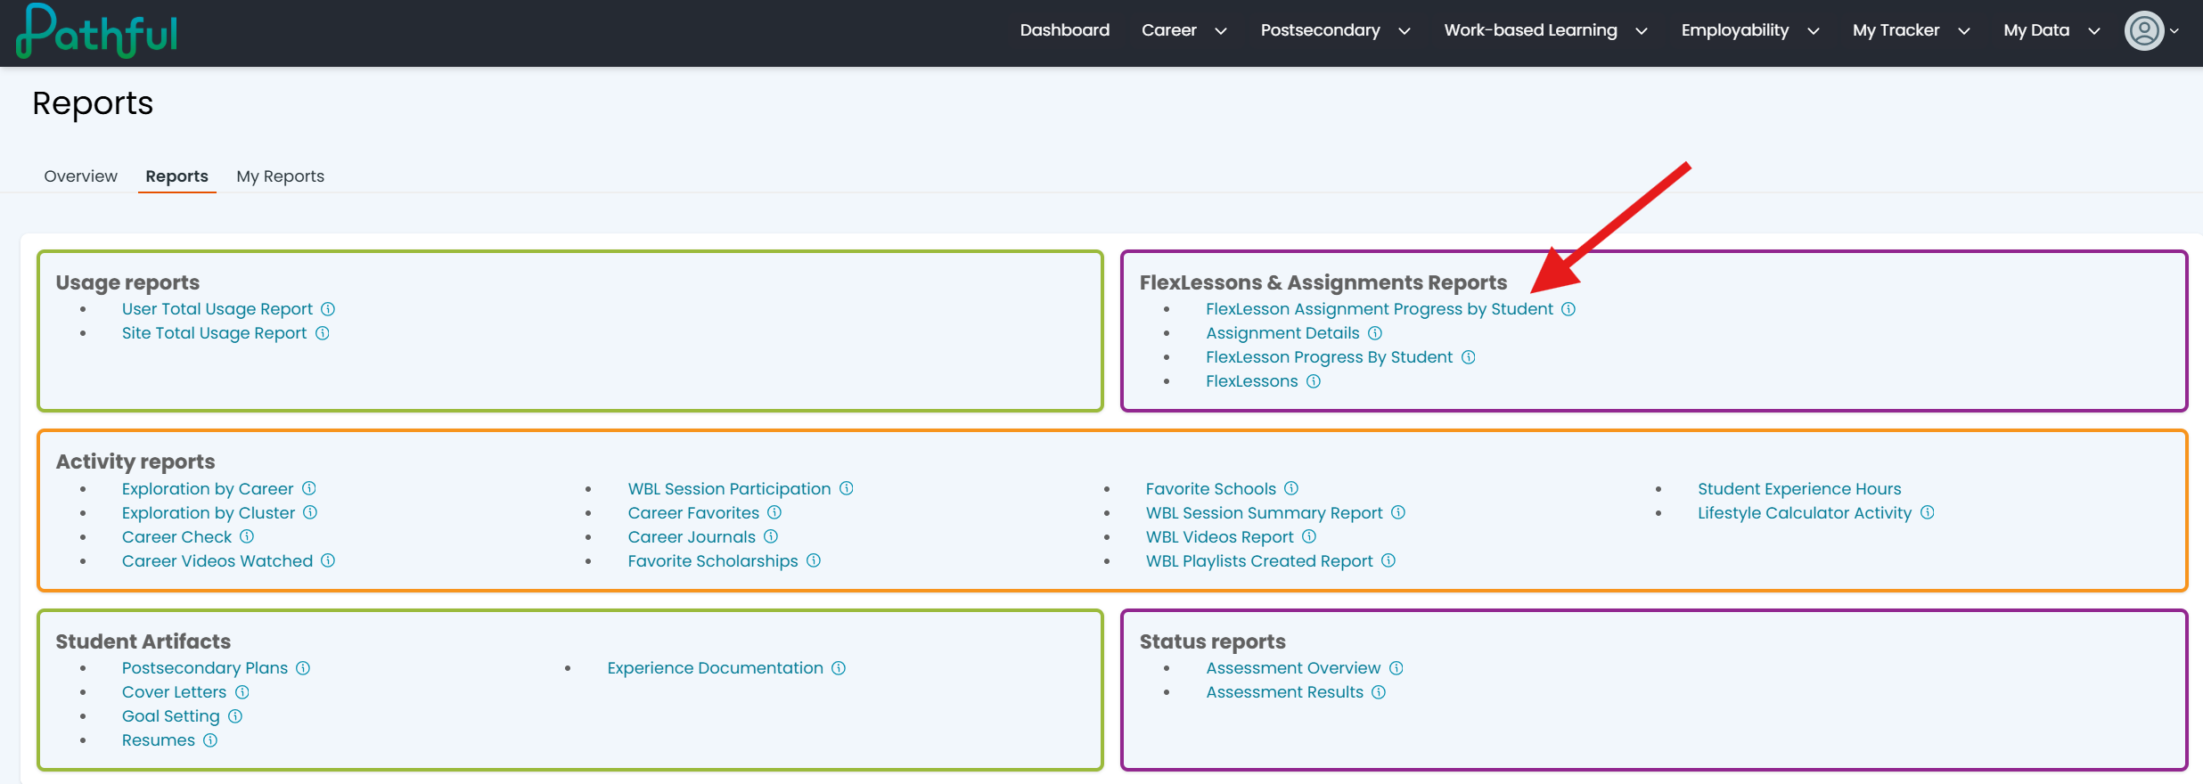Open FlexLesson Progress By Student report
Image resolution: width=2203 pixels, height=784 pixels.
pyautogui.click(x=1330, y=357)
